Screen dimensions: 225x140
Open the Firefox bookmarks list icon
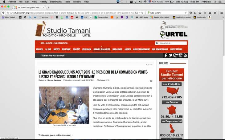[195, 13]
